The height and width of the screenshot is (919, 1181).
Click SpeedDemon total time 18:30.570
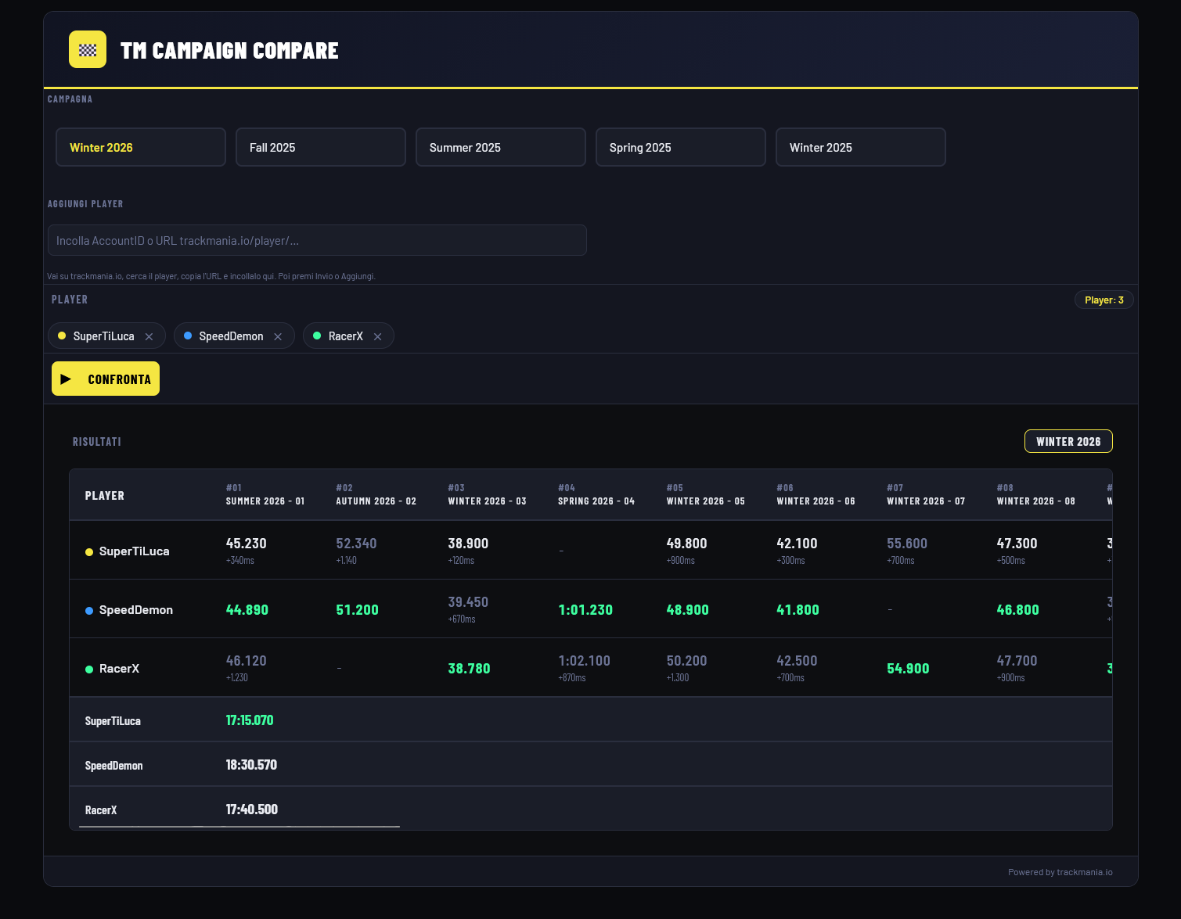(x=251, y=764)
